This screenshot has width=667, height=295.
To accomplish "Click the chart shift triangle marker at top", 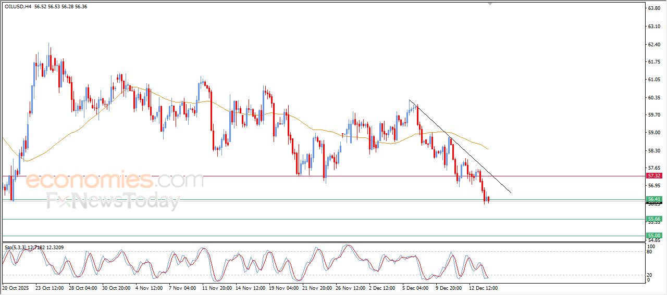I will [x=489, y=4].
